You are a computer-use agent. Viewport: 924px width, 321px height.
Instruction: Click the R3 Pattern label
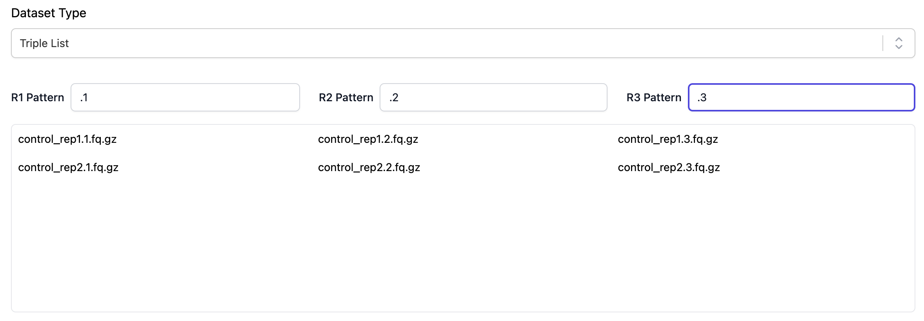pos(654,97)
